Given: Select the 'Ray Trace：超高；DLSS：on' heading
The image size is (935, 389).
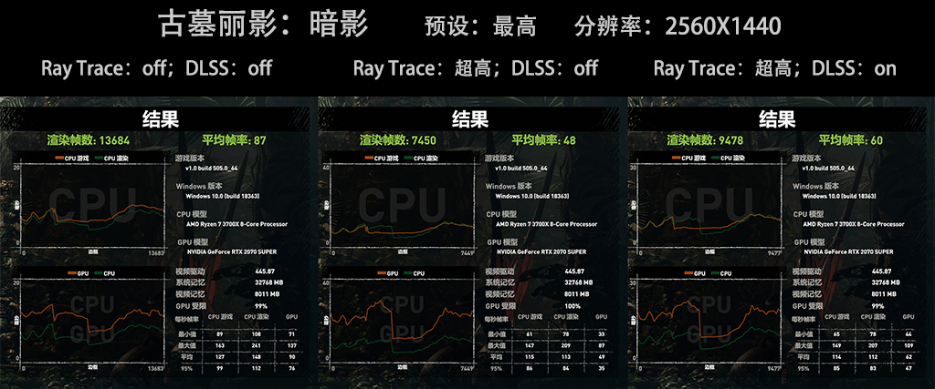Looking at the screenshot, I should 774,68.
